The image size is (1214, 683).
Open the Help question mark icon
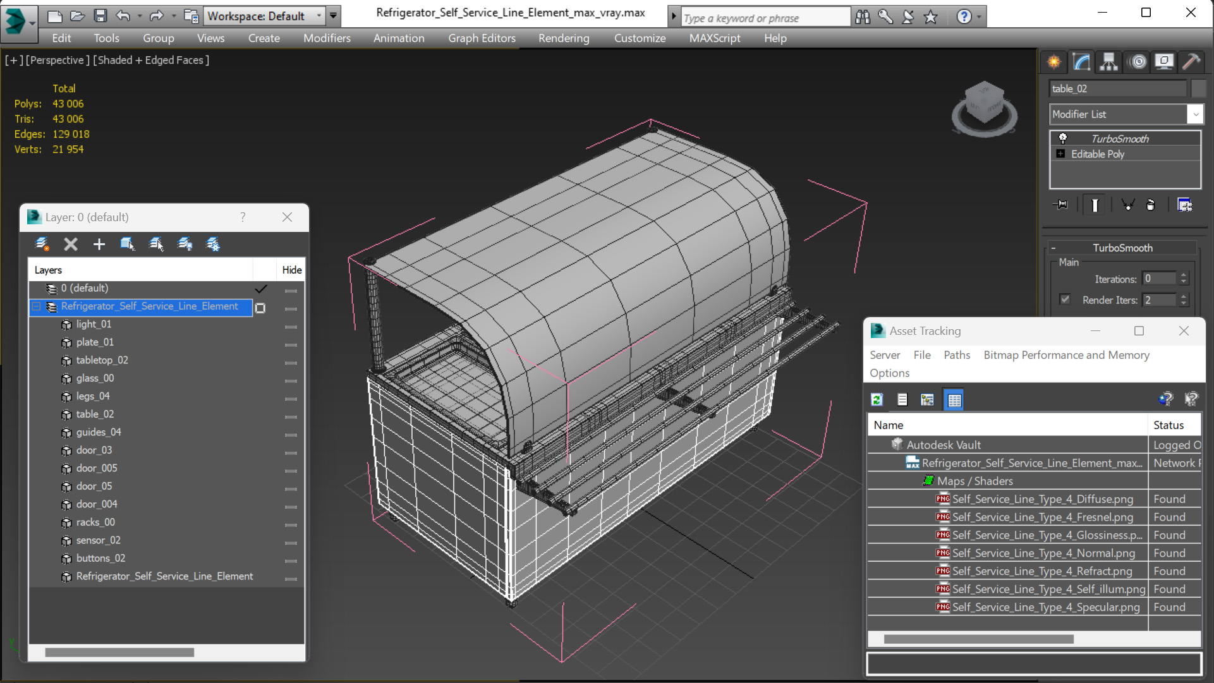coord(964,17)
